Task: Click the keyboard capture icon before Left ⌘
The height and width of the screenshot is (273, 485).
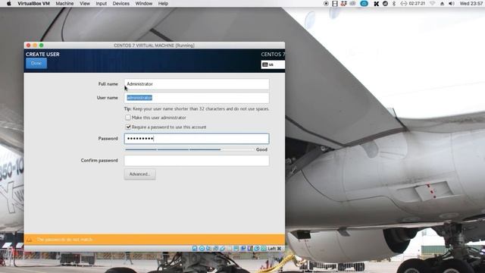Action: pos(264,248)
